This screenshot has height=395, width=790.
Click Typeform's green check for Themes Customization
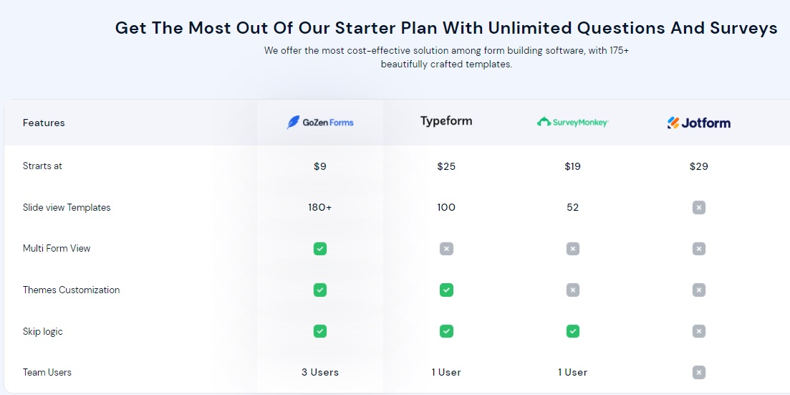(446, 290)
